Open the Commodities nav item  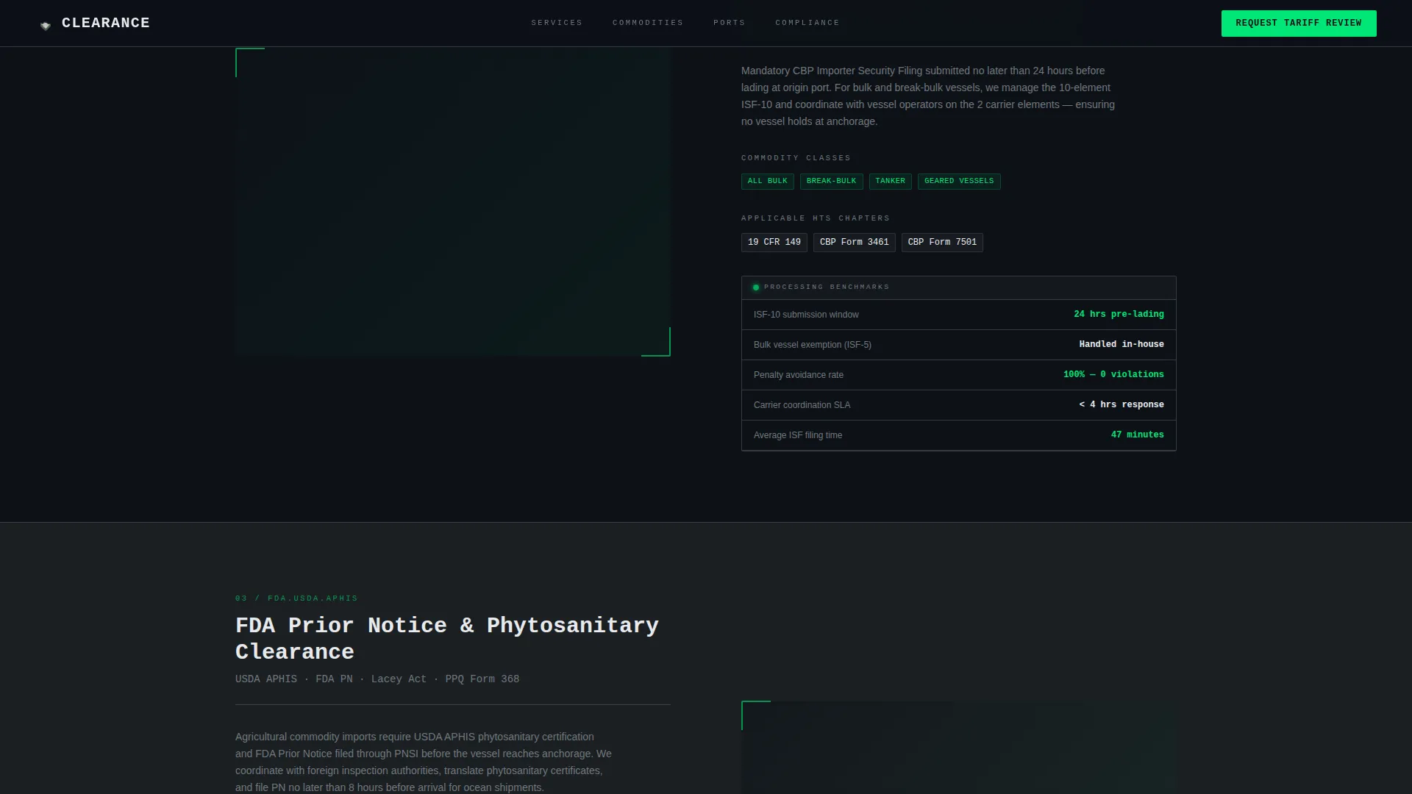pyautogui.click(x=648, y=23)
